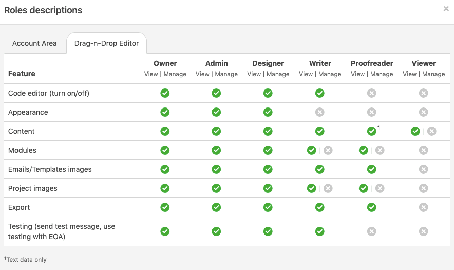Click Owner green check for Code editor

165,93
